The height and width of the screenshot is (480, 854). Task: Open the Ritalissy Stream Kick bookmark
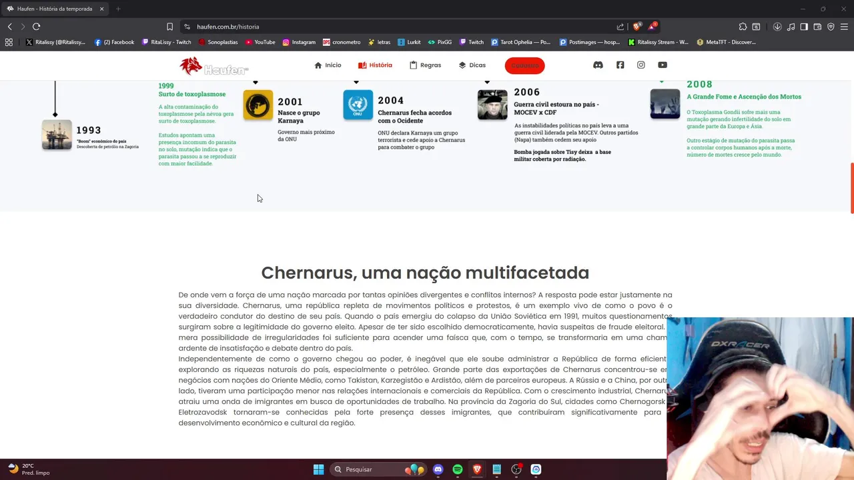coord(658,42)
